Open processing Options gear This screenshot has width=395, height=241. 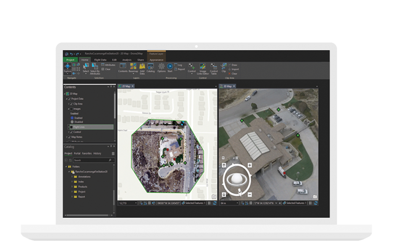[x=161, y=67]
